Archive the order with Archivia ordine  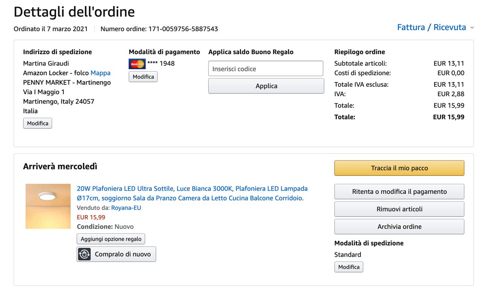tap(399, 227)
